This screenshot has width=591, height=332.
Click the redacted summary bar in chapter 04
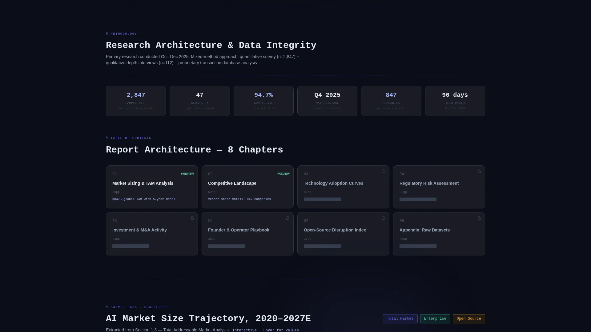pos(418,199)
